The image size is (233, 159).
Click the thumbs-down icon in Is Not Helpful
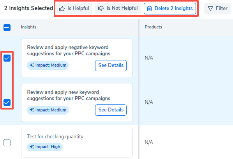[x=101, y=8]
